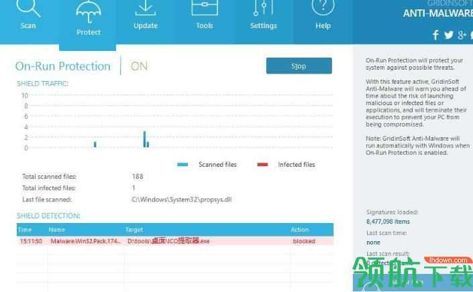Click the Infected files legend label

pyautogui.click(x=297, y=164)
